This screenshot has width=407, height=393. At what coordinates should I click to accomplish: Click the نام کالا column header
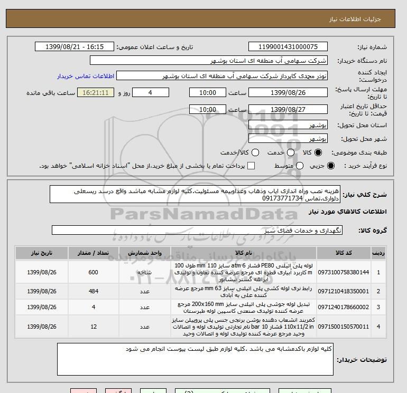244,253
